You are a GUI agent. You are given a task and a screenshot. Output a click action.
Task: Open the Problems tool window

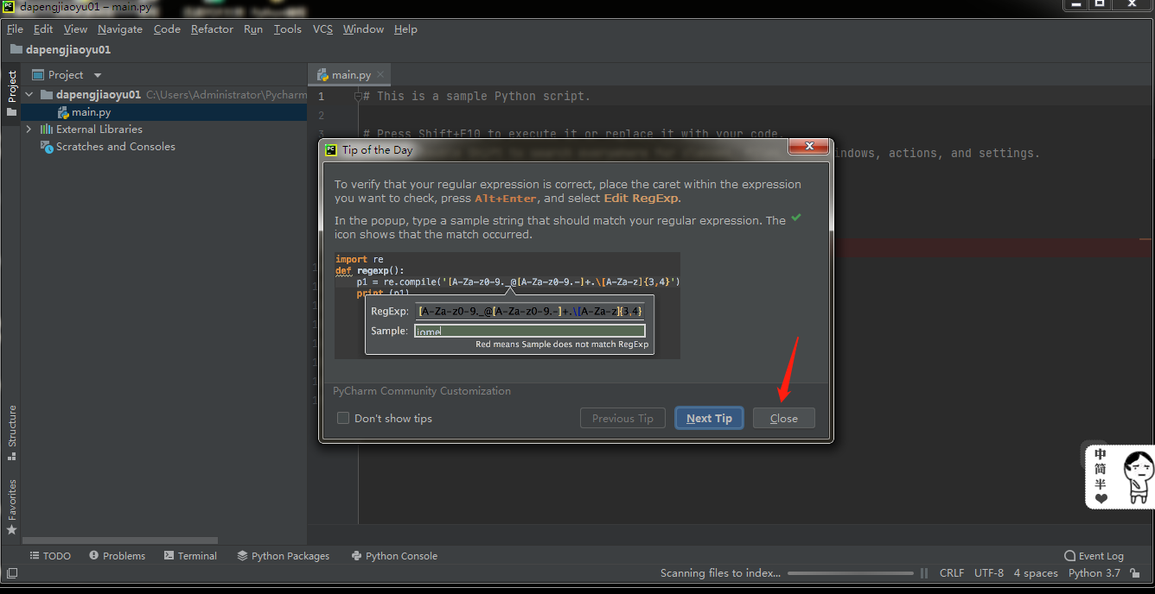click(117, 556)
